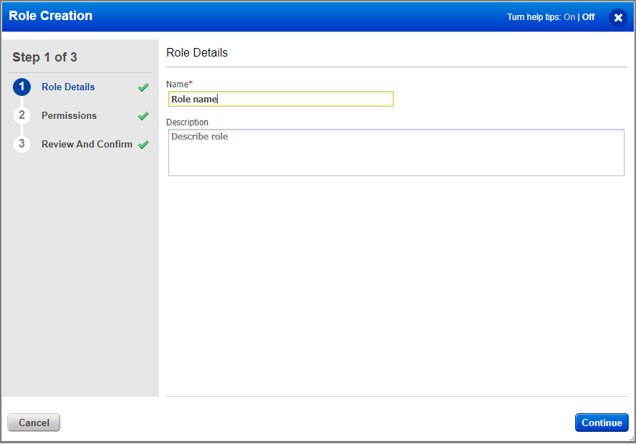Click the Name field label
Viewport: 636px width, 444px height.
click(x=179, y=84)
